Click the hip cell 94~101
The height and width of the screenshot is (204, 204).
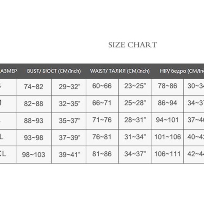168,120
